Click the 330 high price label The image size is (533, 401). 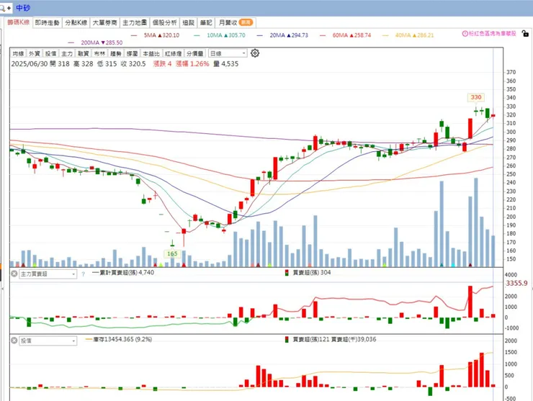[x=476, y=97]
